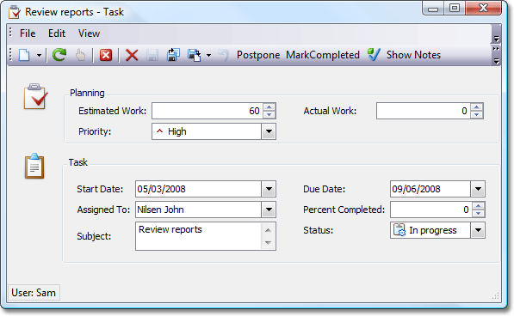514x316 pixels.
Task: Click the Postpone button
Action: click(258, 55)
